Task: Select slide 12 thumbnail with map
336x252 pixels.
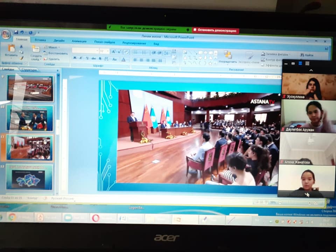Action: pos(29,177)
